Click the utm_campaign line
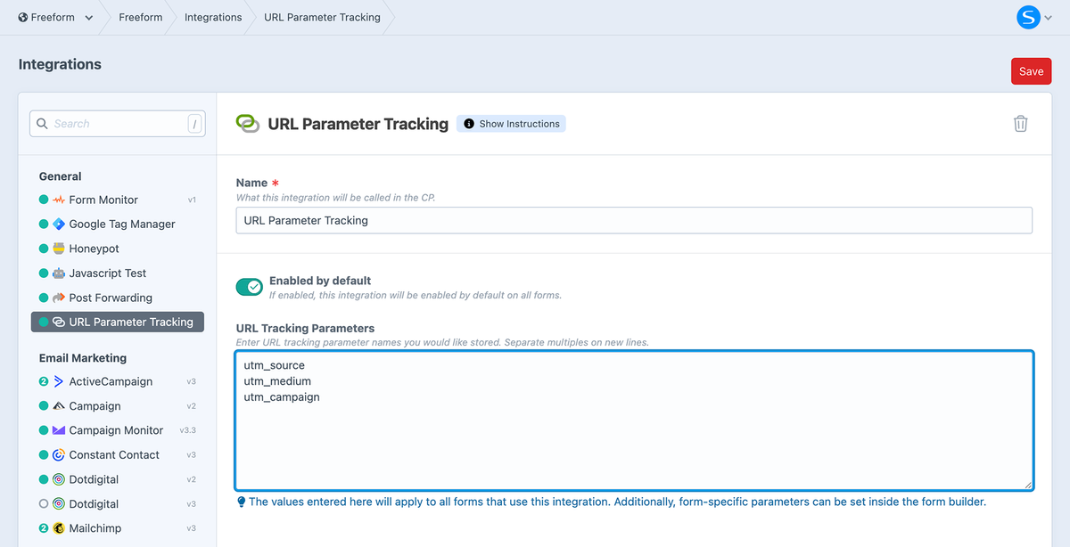This screenshot has width=1070, height=547. (x=282, y=397)
